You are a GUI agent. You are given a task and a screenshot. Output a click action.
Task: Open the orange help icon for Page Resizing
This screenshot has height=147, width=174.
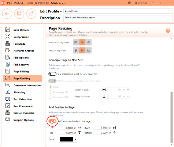point(168,31)
